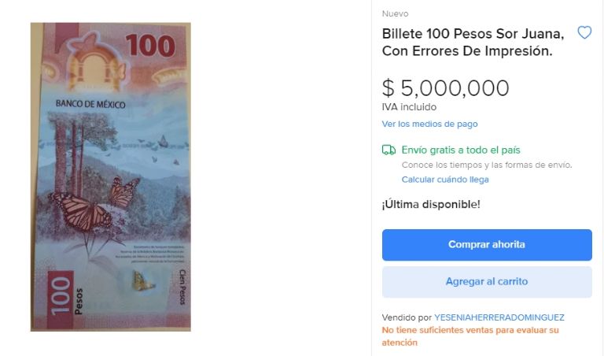Image resolution: width=604 pixels, height=356 pixels.
Task: Click Conoce los tiempos y las formas de envío
Action: [487, 165]
